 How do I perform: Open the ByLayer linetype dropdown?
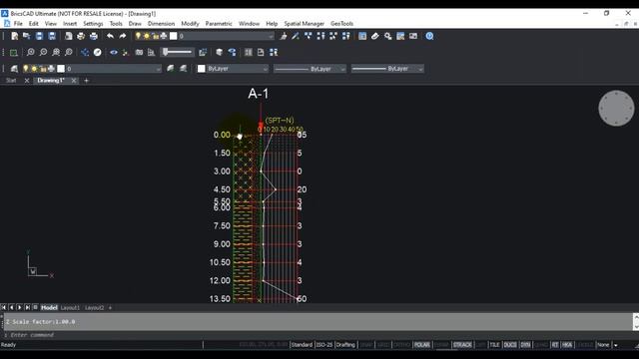tap(342, 69)
